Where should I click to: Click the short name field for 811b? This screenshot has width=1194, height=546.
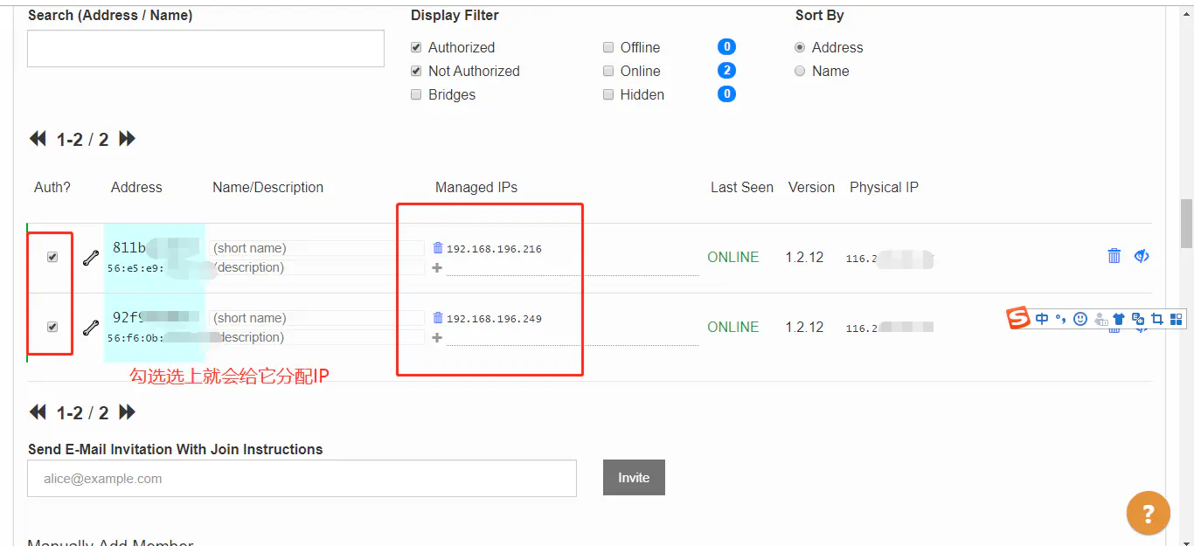tap(316, 248)
